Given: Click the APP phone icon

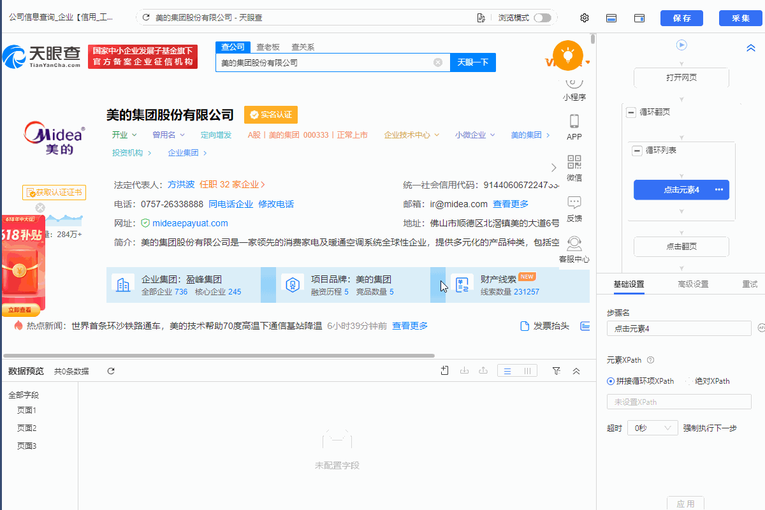Looking at the screenshot, I should pyautogui.click(x=574, y=121).
